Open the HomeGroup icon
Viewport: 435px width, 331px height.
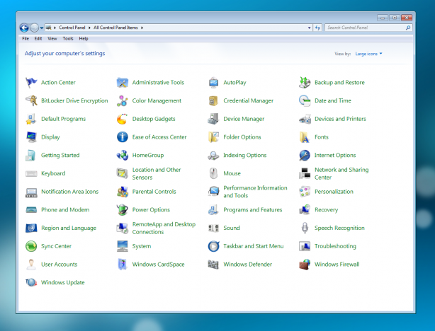[123, 155]
